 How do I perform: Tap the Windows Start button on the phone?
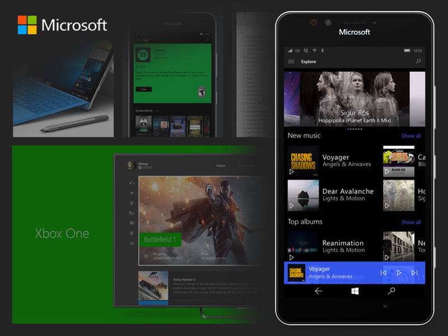click(x=355, y=291)
